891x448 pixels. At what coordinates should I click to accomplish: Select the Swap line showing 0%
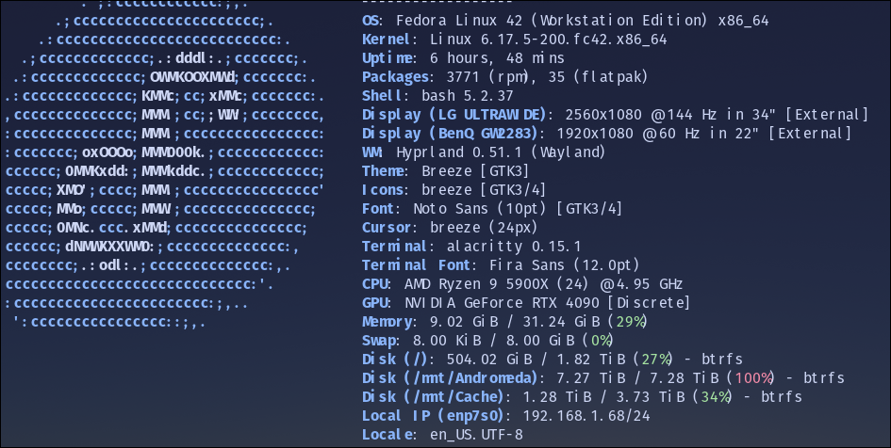click(488, 341)
